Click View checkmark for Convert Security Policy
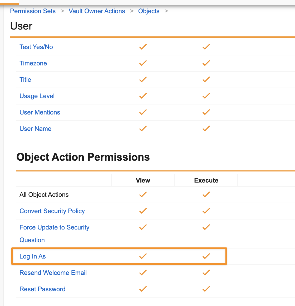Viewport: 295px width, 306px height. [x=143, y=211]
